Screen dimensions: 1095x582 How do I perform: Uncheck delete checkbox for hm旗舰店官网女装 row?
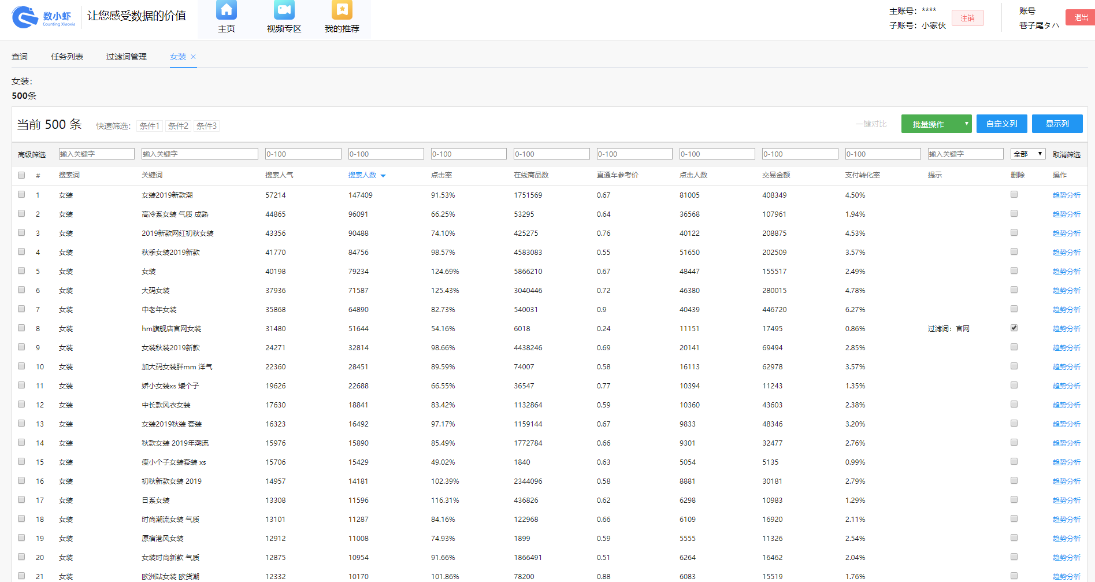pyautogui.click(x=1014, y=328)
